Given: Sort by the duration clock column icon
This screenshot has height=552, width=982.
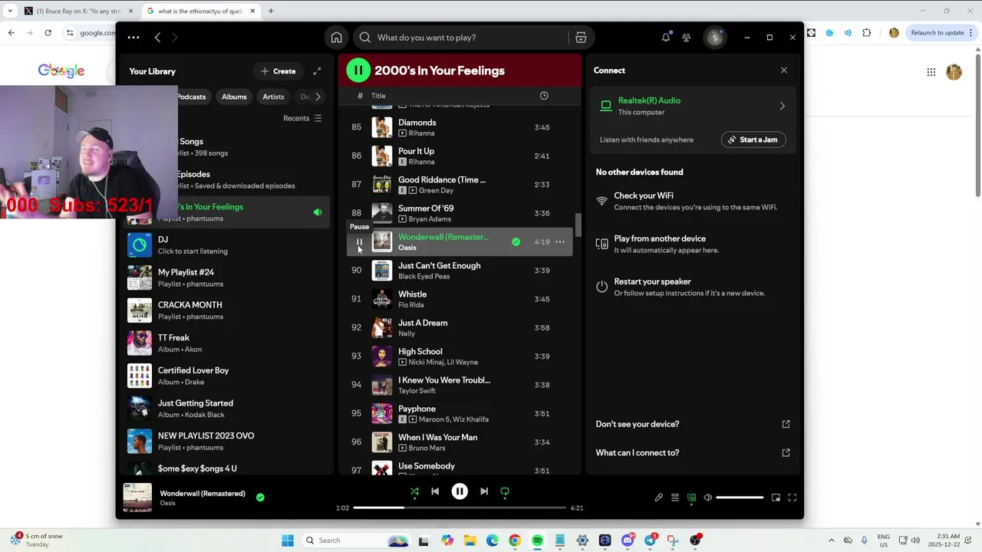Looking at the screenshot, I should [544, 96].
